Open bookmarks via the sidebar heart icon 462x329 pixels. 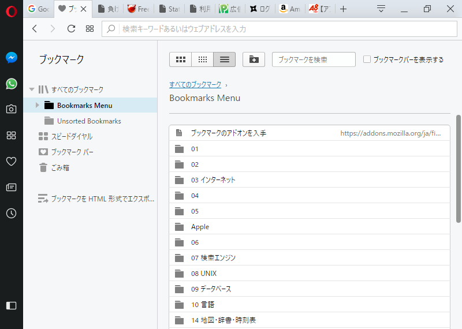11,162
